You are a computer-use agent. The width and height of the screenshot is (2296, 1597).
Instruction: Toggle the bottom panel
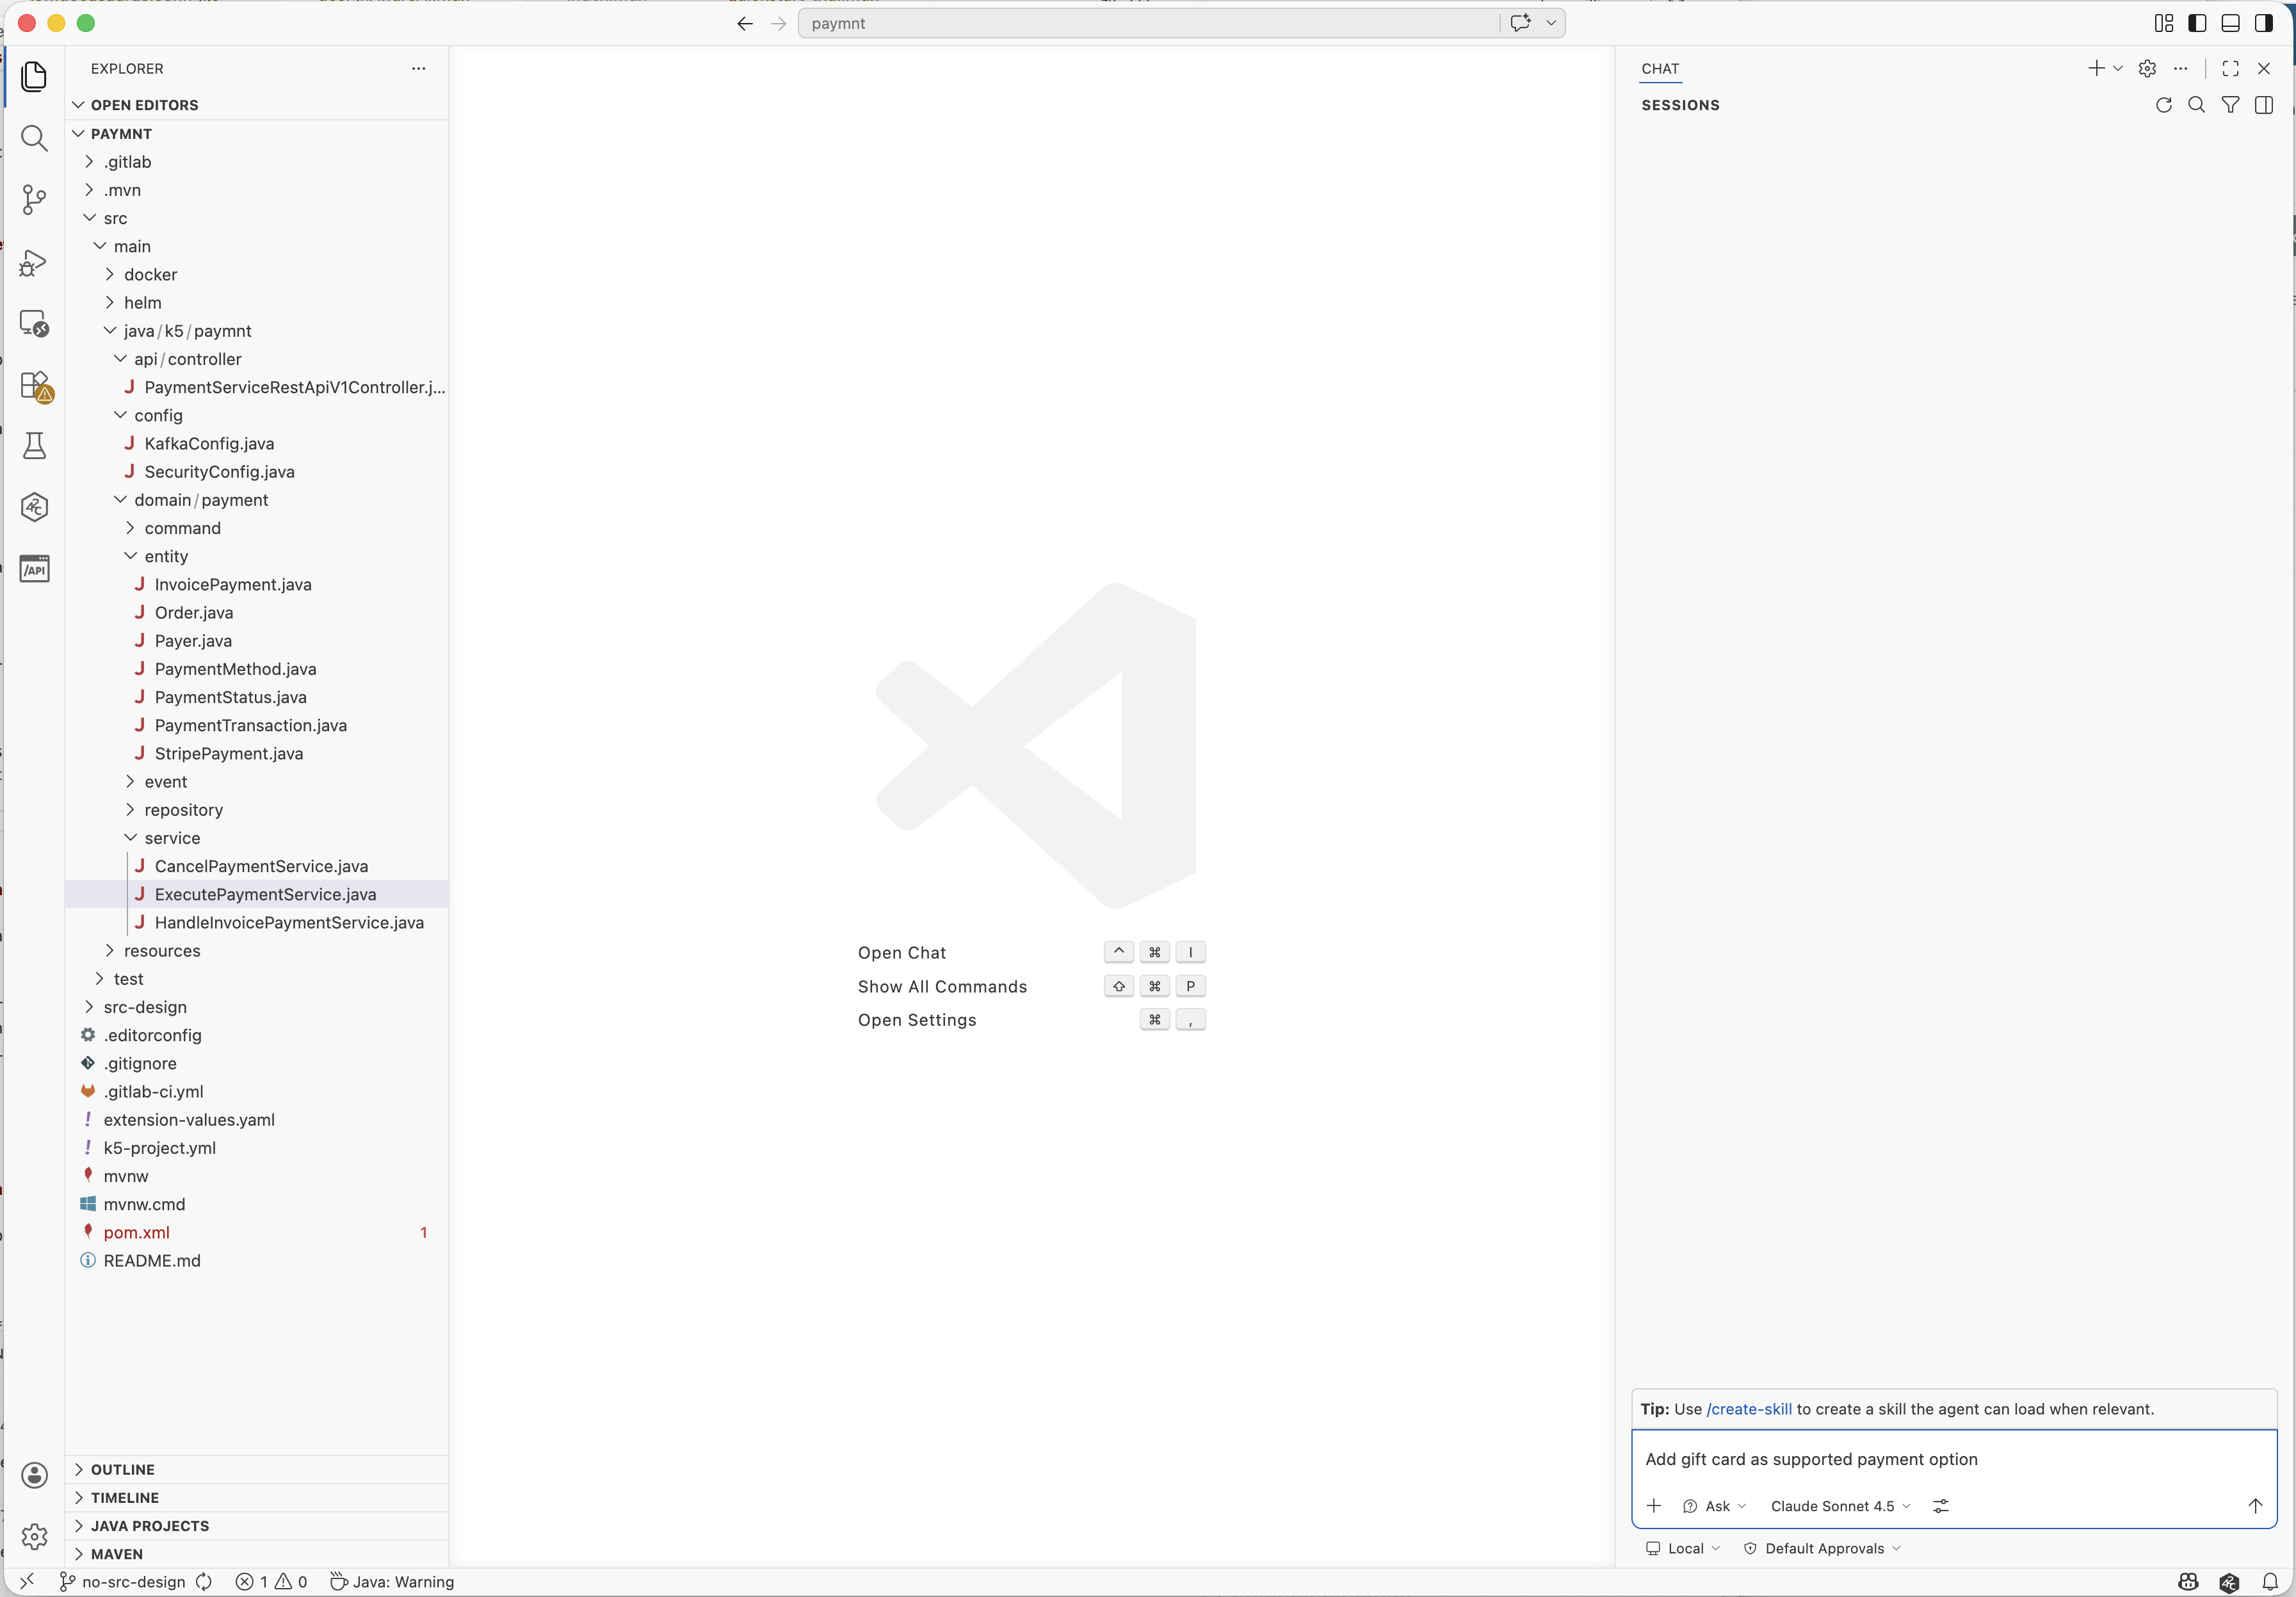pyautogui.click(x=2230, y=23)
